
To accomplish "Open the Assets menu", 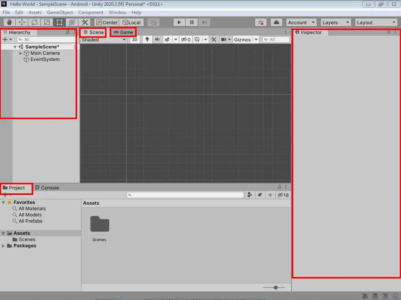I will [35, 12].
